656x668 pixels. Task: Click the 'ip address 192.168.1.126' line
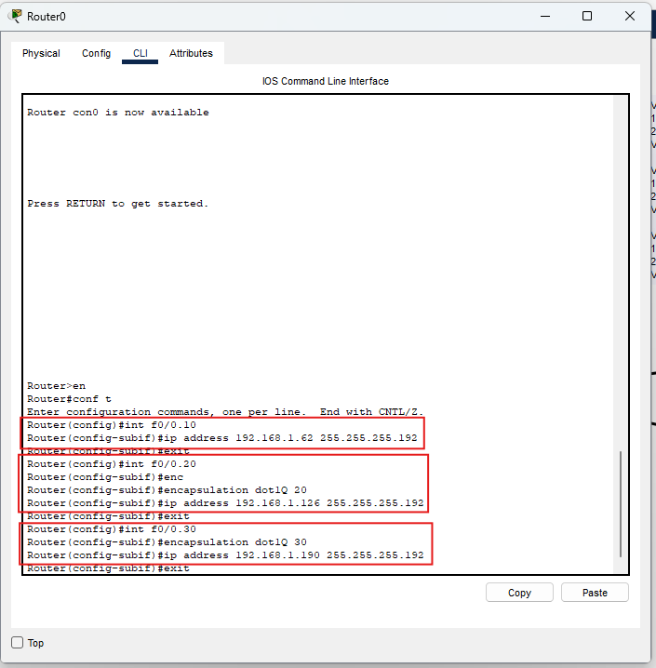point(225,503)
